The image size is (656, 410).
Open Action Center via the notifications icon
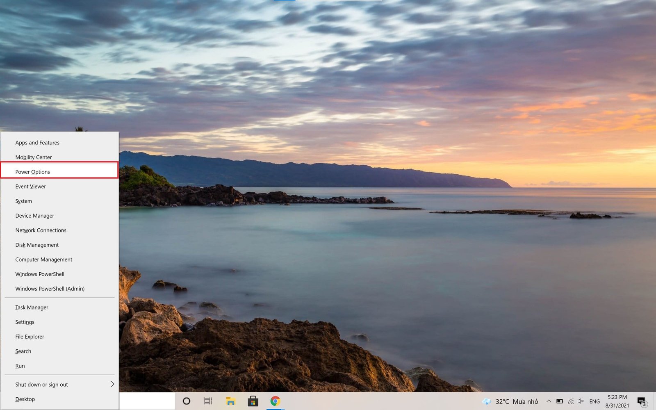(x=641, y=401)
